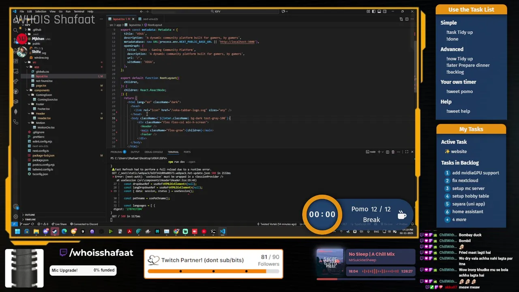Image resolution: width=519 pixels, height=292 pixels.
Task: Open the launch profile dropdown beside new terminal
Action: click(383, 152)
